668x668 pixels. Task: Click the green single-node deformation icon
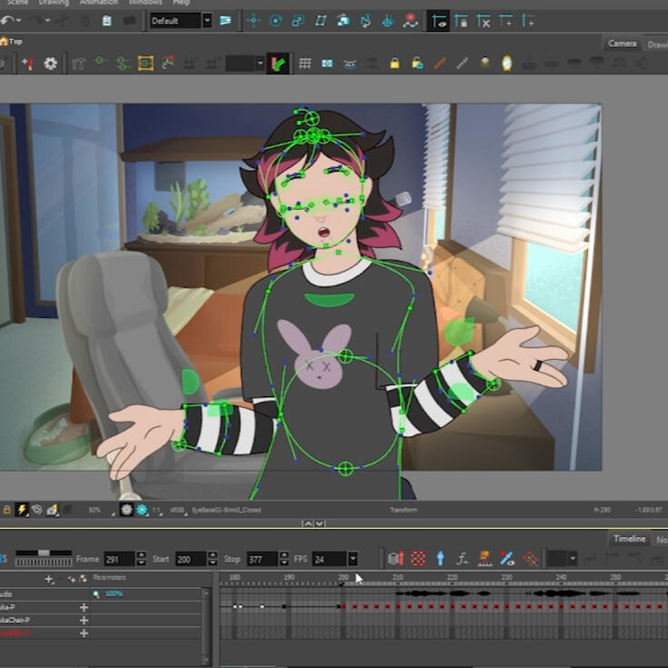(x=101, y=63)
